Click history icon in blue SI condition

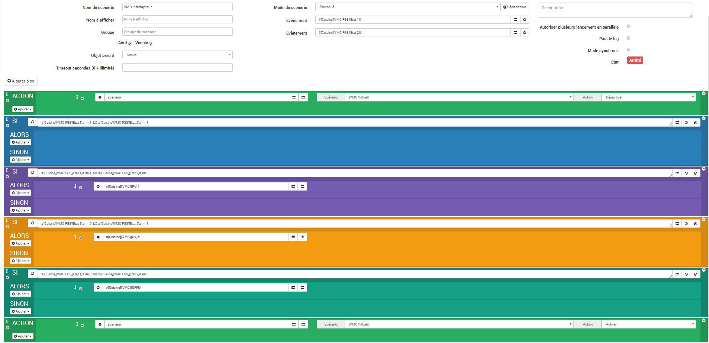(x=686, y=123)
